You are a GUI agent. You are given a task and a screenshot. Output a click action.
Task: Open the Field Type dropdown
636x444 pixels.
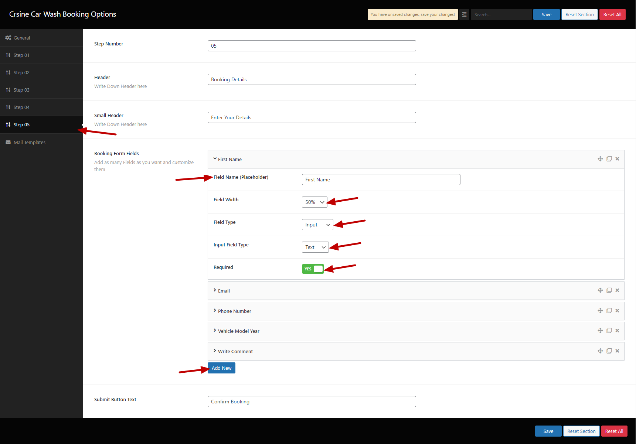click(x=317, y=225)
